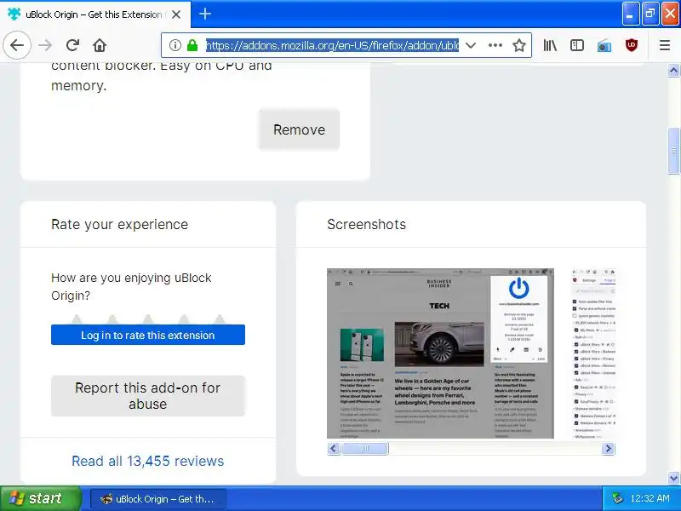Image resolution: width=681 pixels, height=511 pixels.
Task: Restore down the Firefox window
Action: (650, 14)
